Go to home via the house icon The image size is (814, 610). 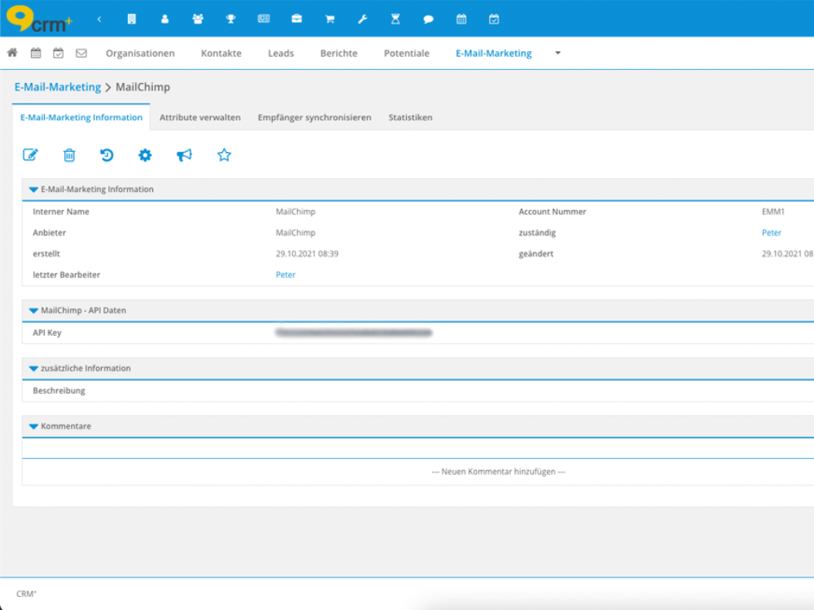(12, 53)
